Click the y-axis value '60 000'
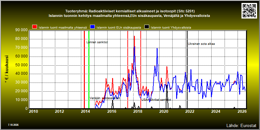The height and width of the screenshot is (130, 260). tap(21, 57)
